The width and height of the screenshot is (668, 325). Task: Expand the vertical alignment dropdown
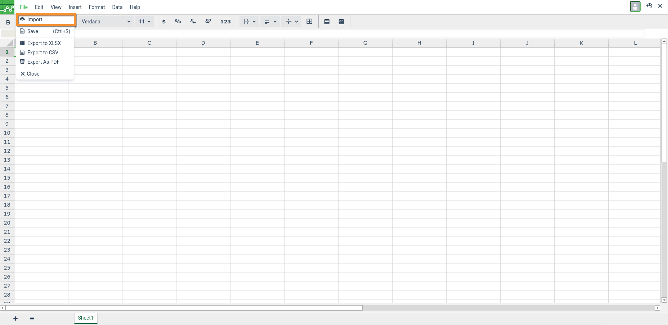[x=292, y=22]
